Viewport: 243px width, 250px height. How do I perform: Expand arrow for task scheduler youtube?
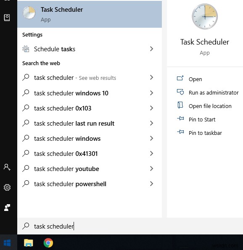pyautogui.click(x=151, y=168)
